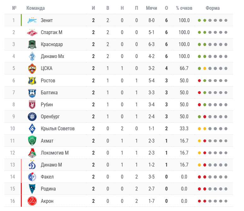Open the Рубин team link
This screenshot has width=244, height=211.
pyautogui.click(x=47, y=104)
